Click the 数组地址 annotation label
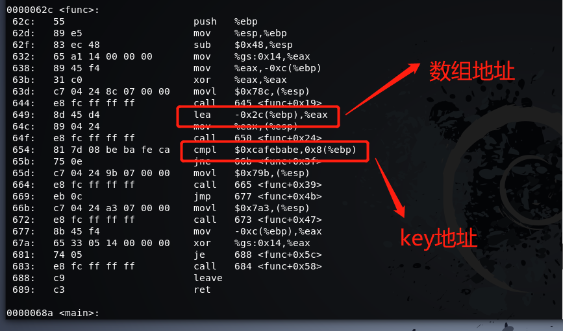The image size is (563, 331). 472,71
